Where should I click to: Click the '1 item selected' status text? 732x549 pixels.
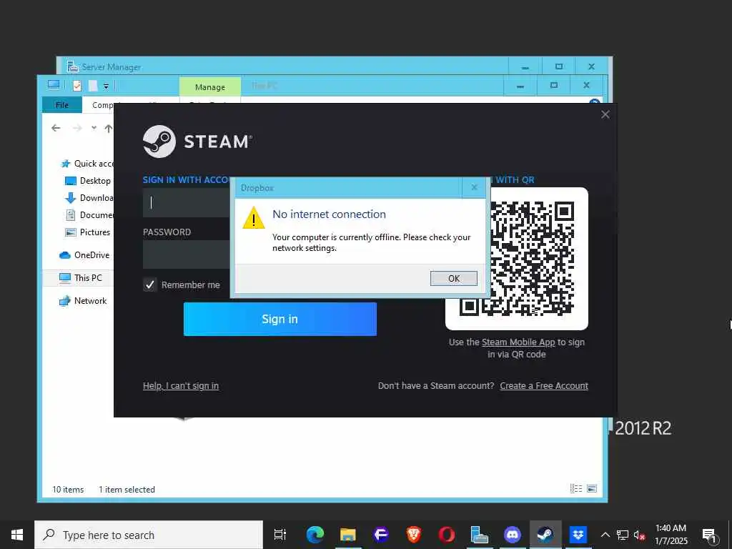point(127,489)
